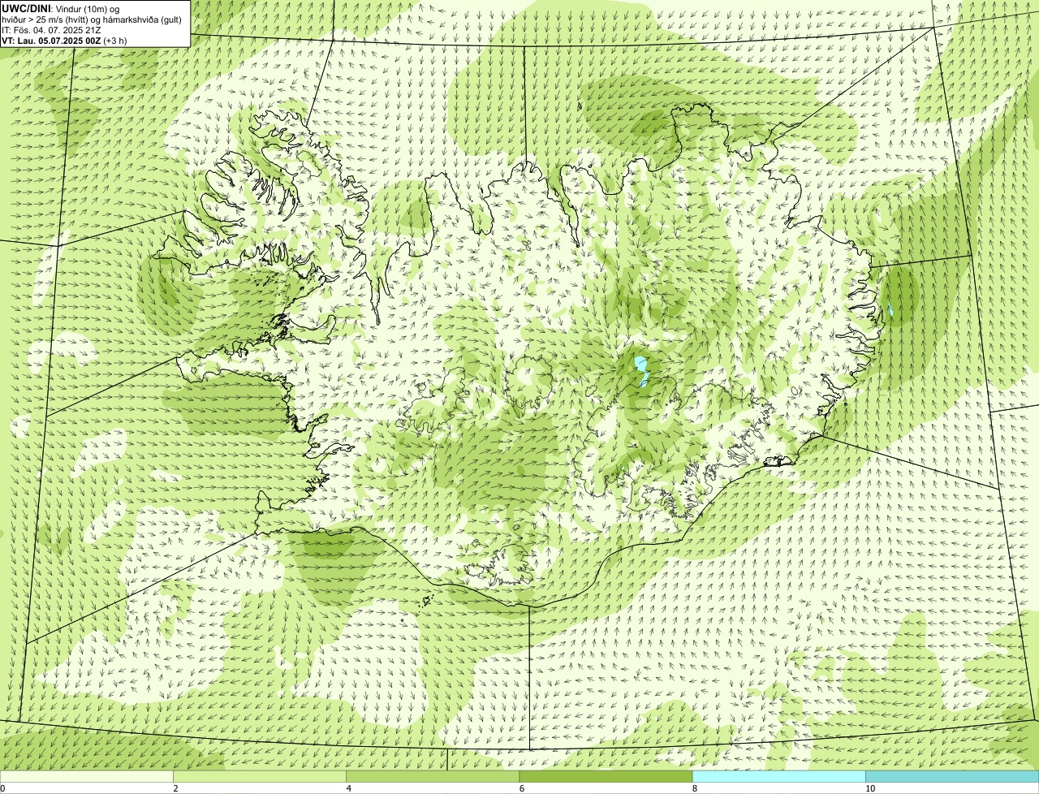The image size is (1039, 794).
Task: Click the 'IT: Fös. 04. 07. 2025 21Z' line
Action: (52, 30)
